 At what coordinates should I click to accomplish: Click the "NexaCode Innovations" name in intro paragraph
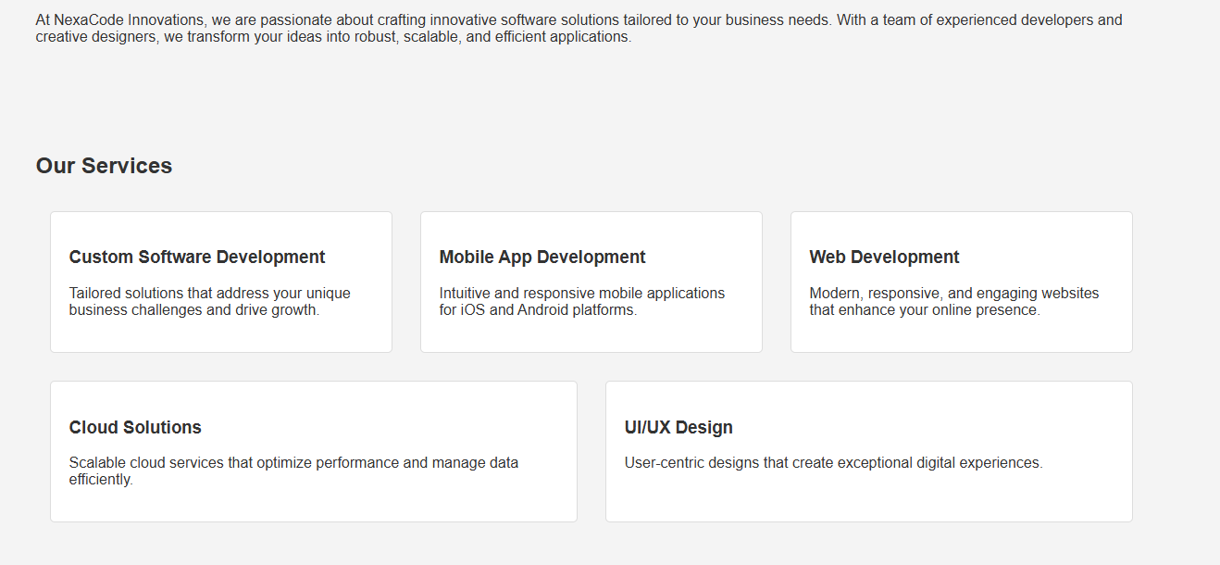(131, 20)
